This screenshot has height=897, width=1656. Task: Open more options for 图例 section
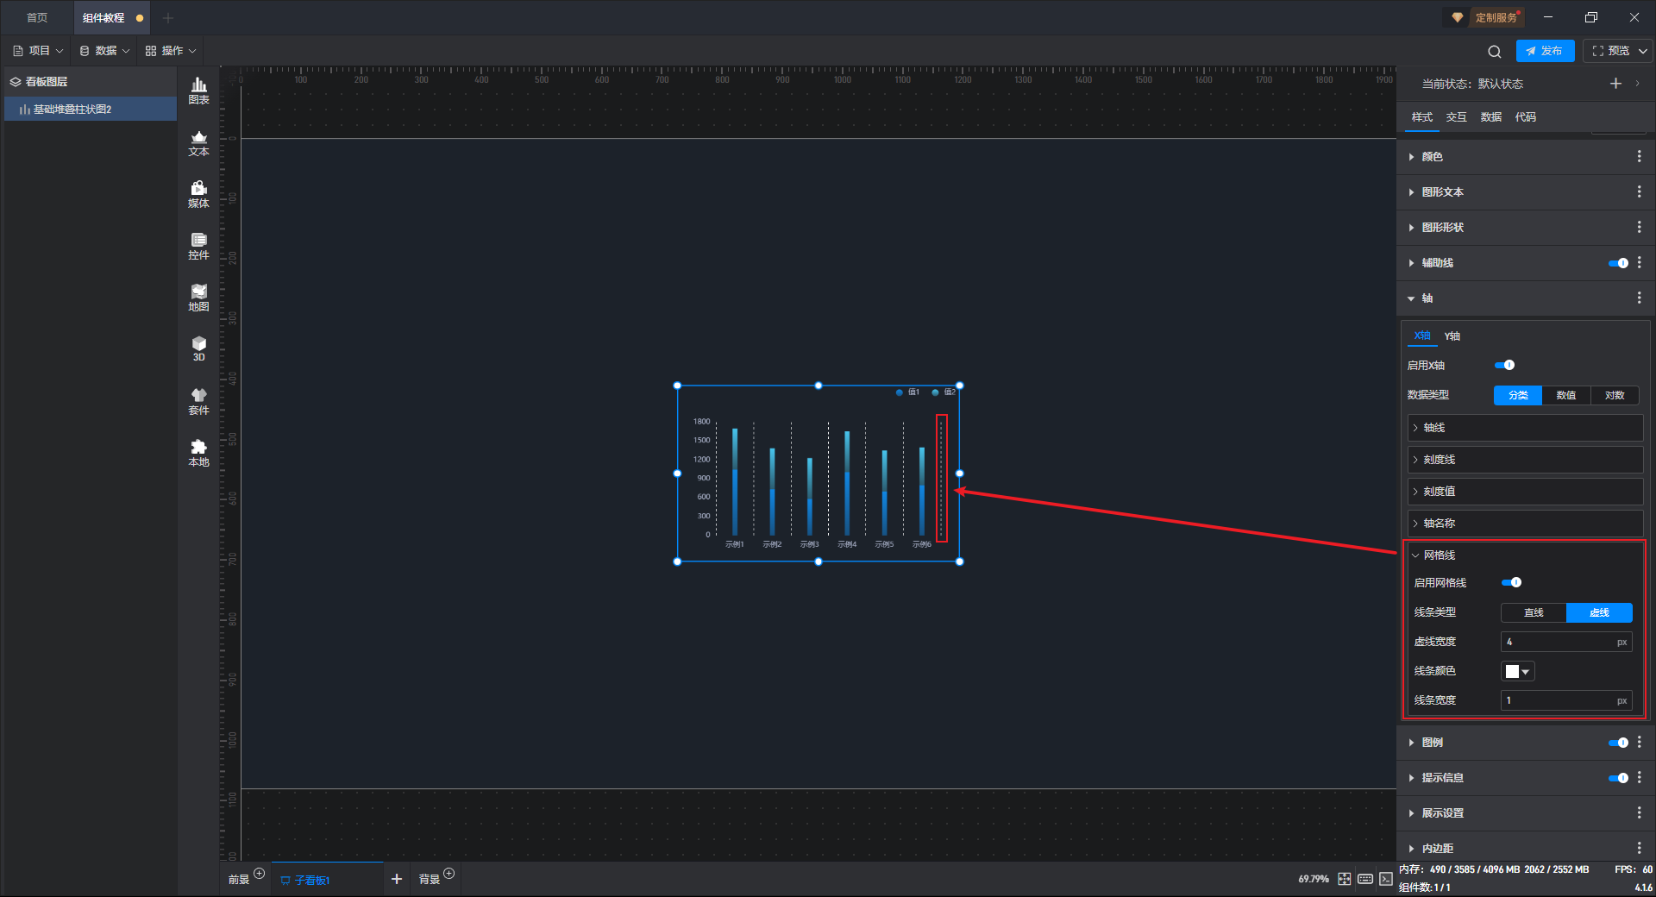click(1639, 743)
